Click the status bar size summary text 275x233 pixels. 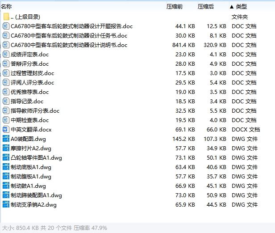54,228
